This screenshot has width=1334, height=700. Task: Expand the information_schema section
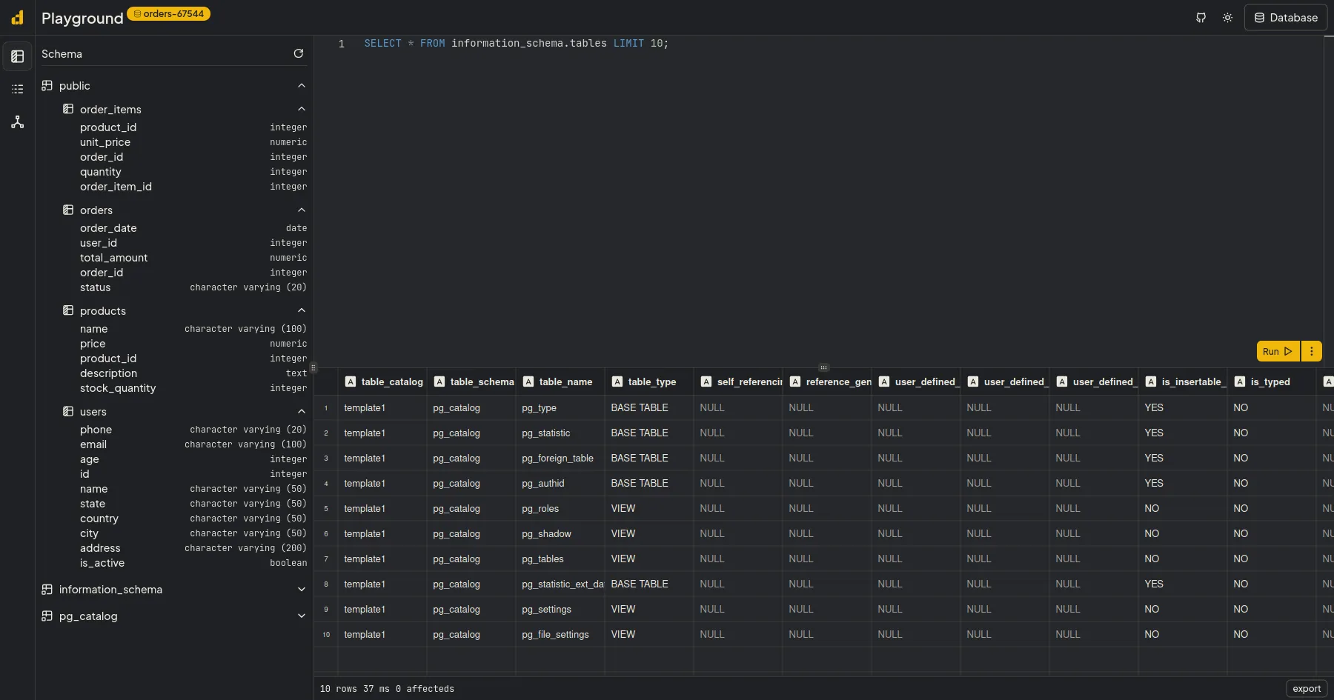click(x=302, y=589)
